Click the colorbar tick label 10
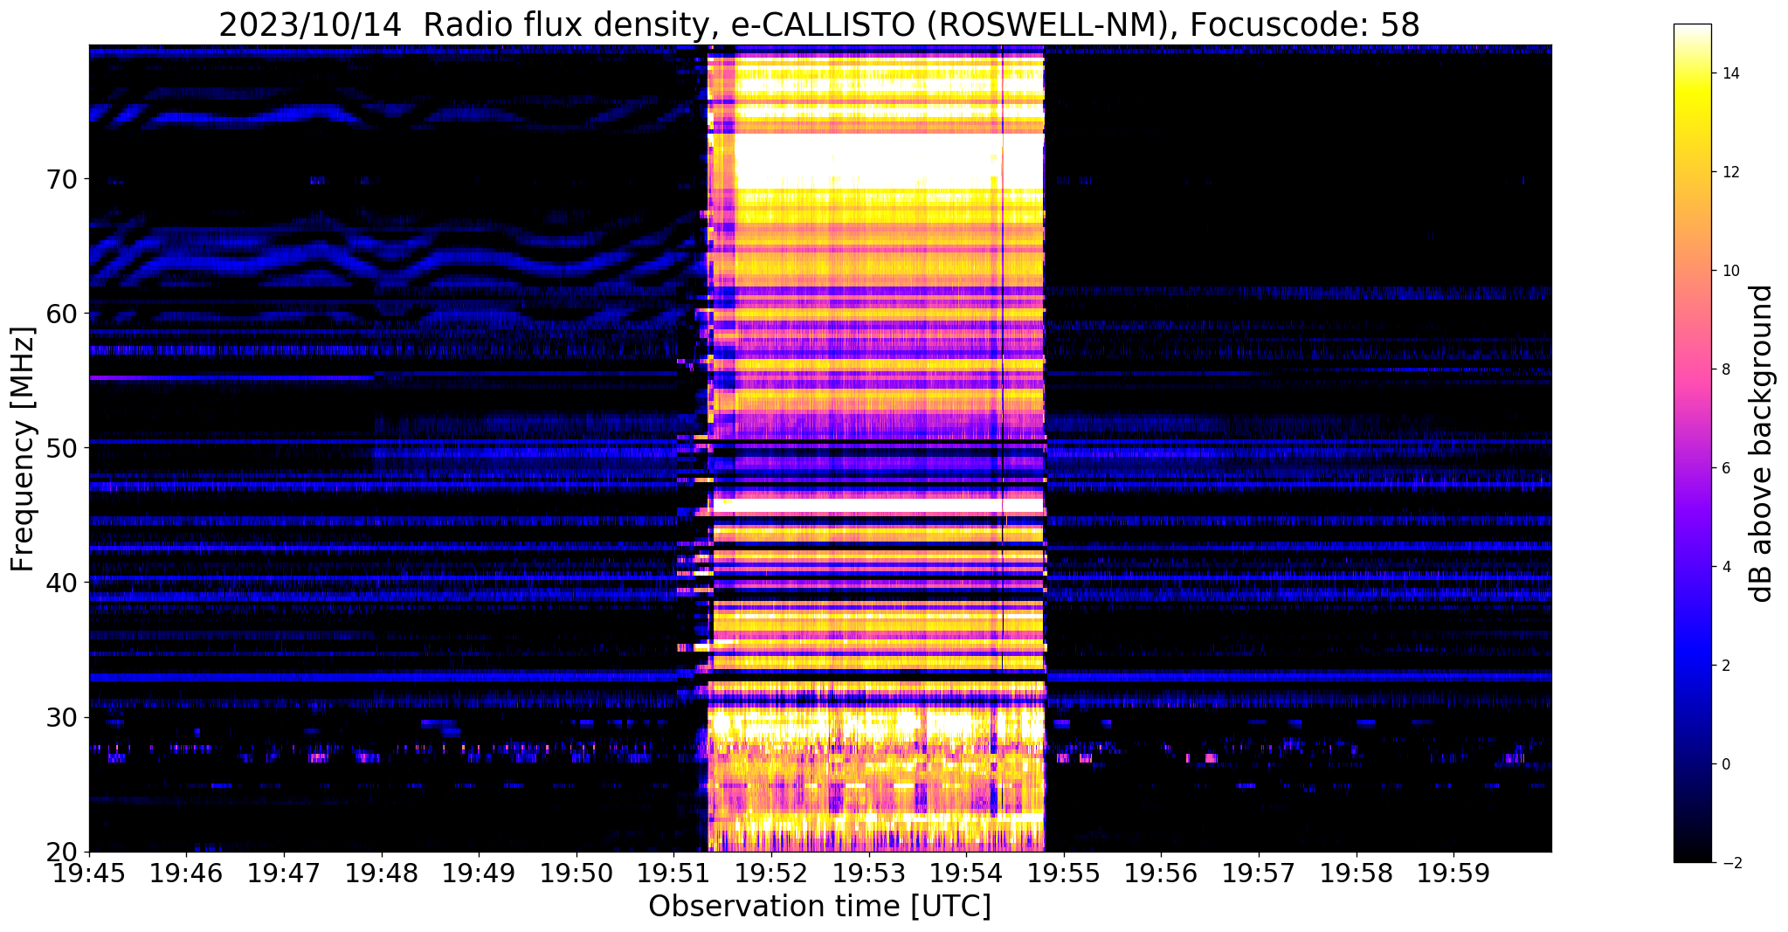Image resolution: width=1788 pixels, height=932 pixels. pos(1729,271)
